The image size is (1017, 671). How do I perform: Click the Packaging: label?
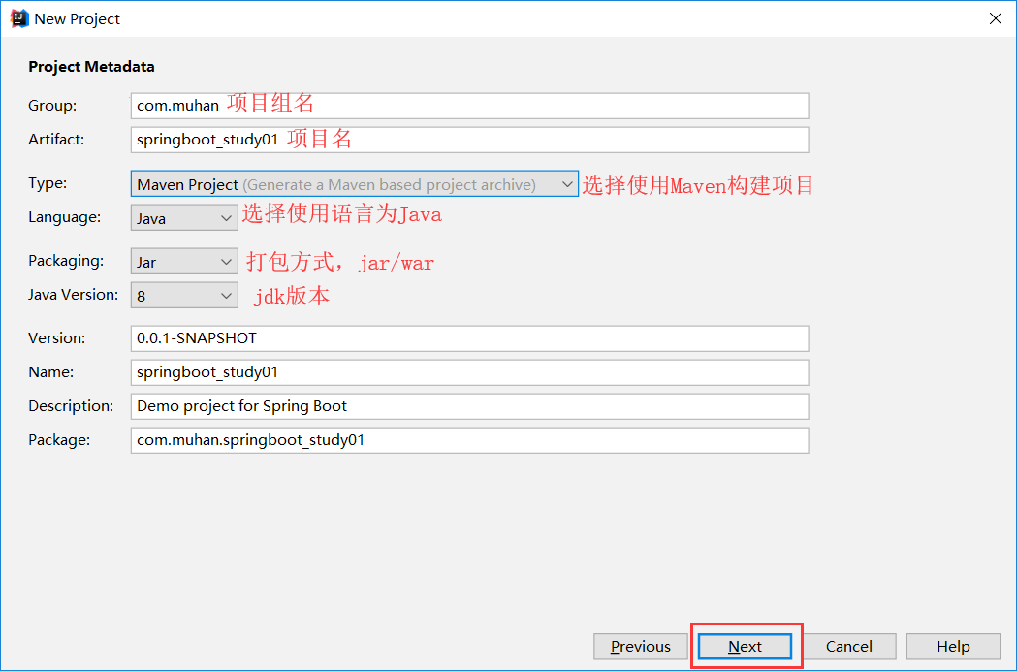[x=66, y=260]
